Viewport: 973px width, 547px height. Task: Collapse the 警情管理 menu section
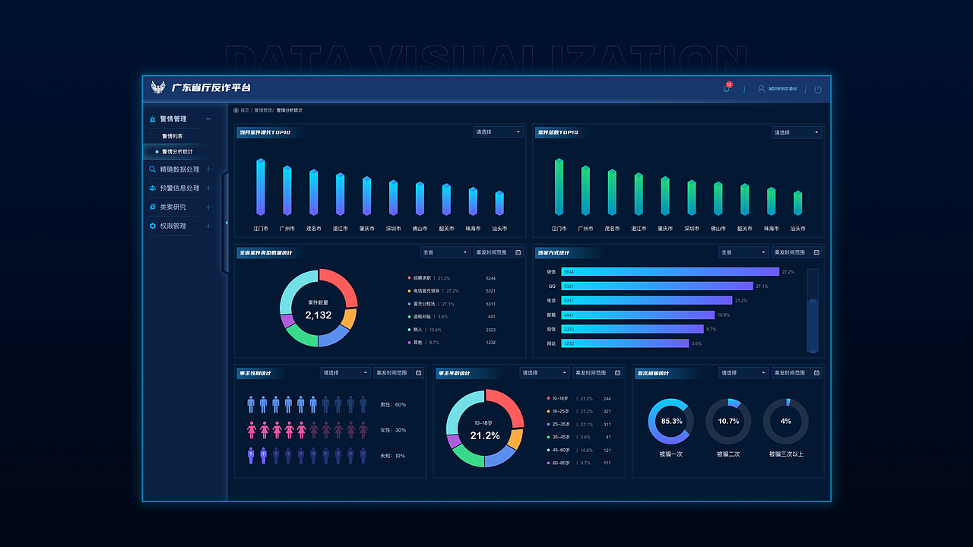point(208,119)
